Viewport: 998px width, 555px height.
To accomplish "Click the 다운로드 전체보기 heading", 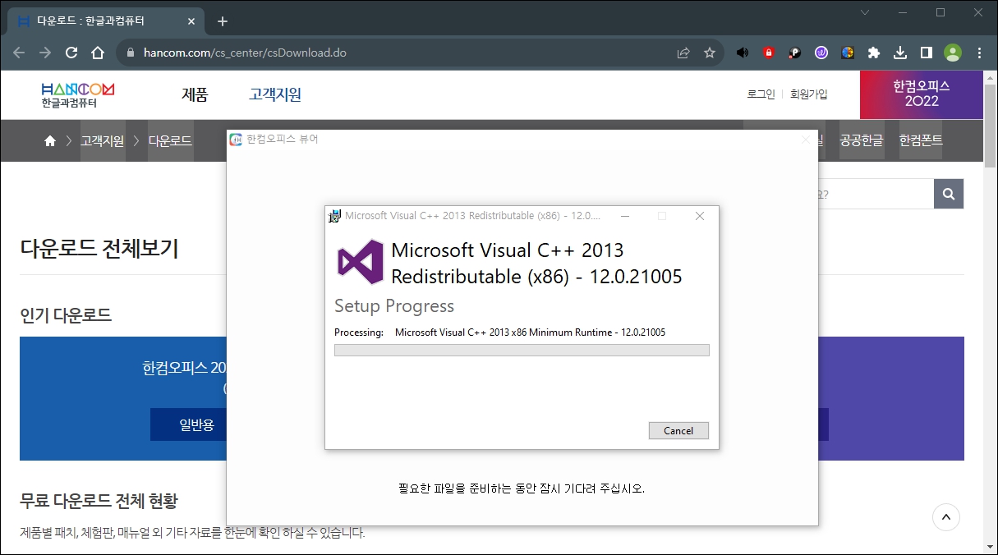I will pos(99,249).
